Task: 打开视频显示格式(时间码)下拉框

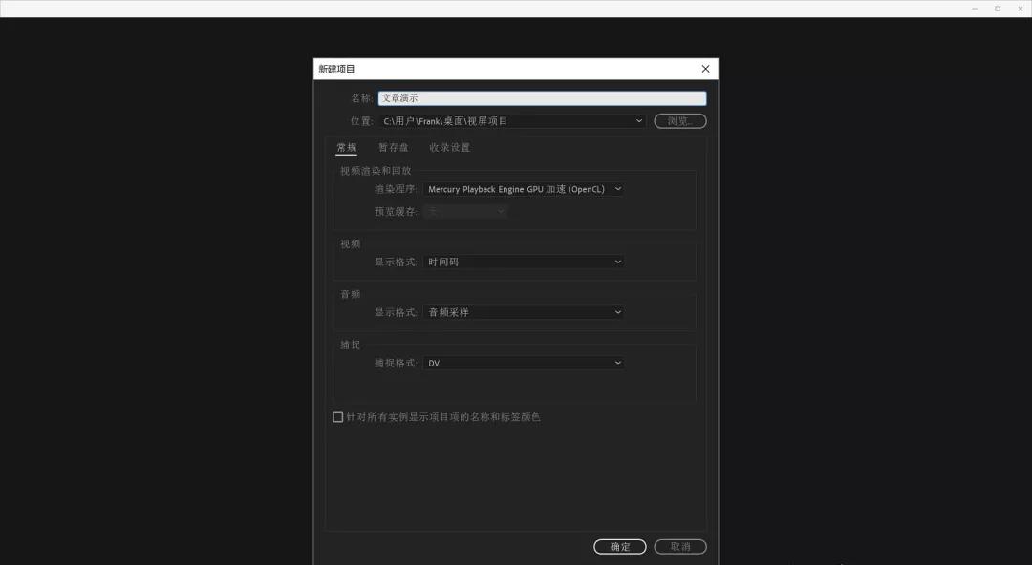Action: 524,261
